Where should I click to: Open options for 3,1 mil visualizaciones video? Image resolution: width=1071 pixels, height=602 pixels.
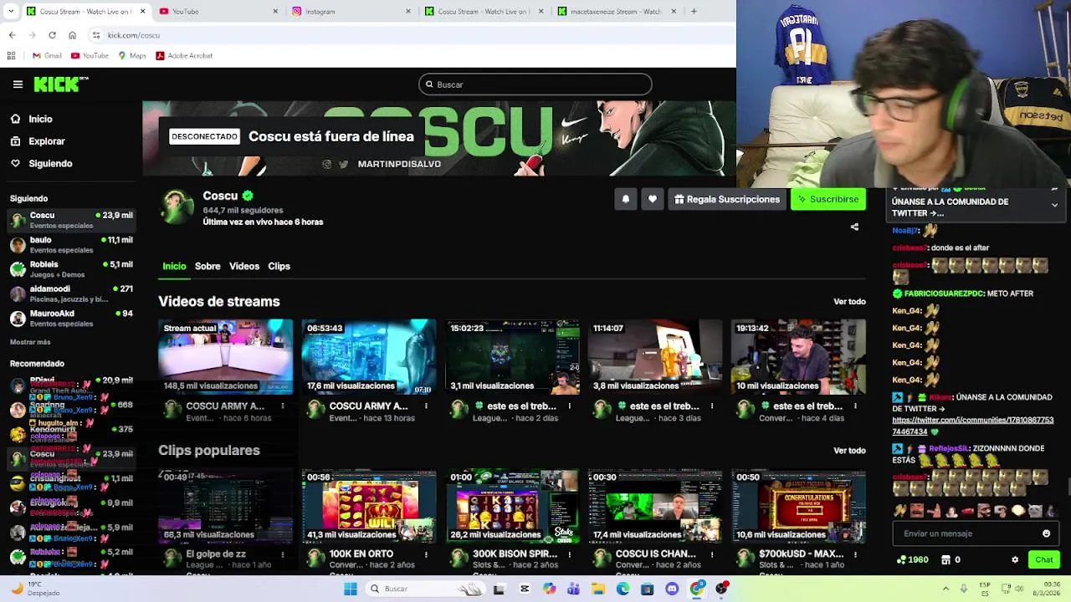pos(569,406)
